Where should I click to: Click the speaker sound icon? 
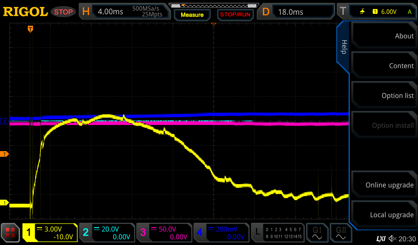pyautogui.click(x=392, y=238)
